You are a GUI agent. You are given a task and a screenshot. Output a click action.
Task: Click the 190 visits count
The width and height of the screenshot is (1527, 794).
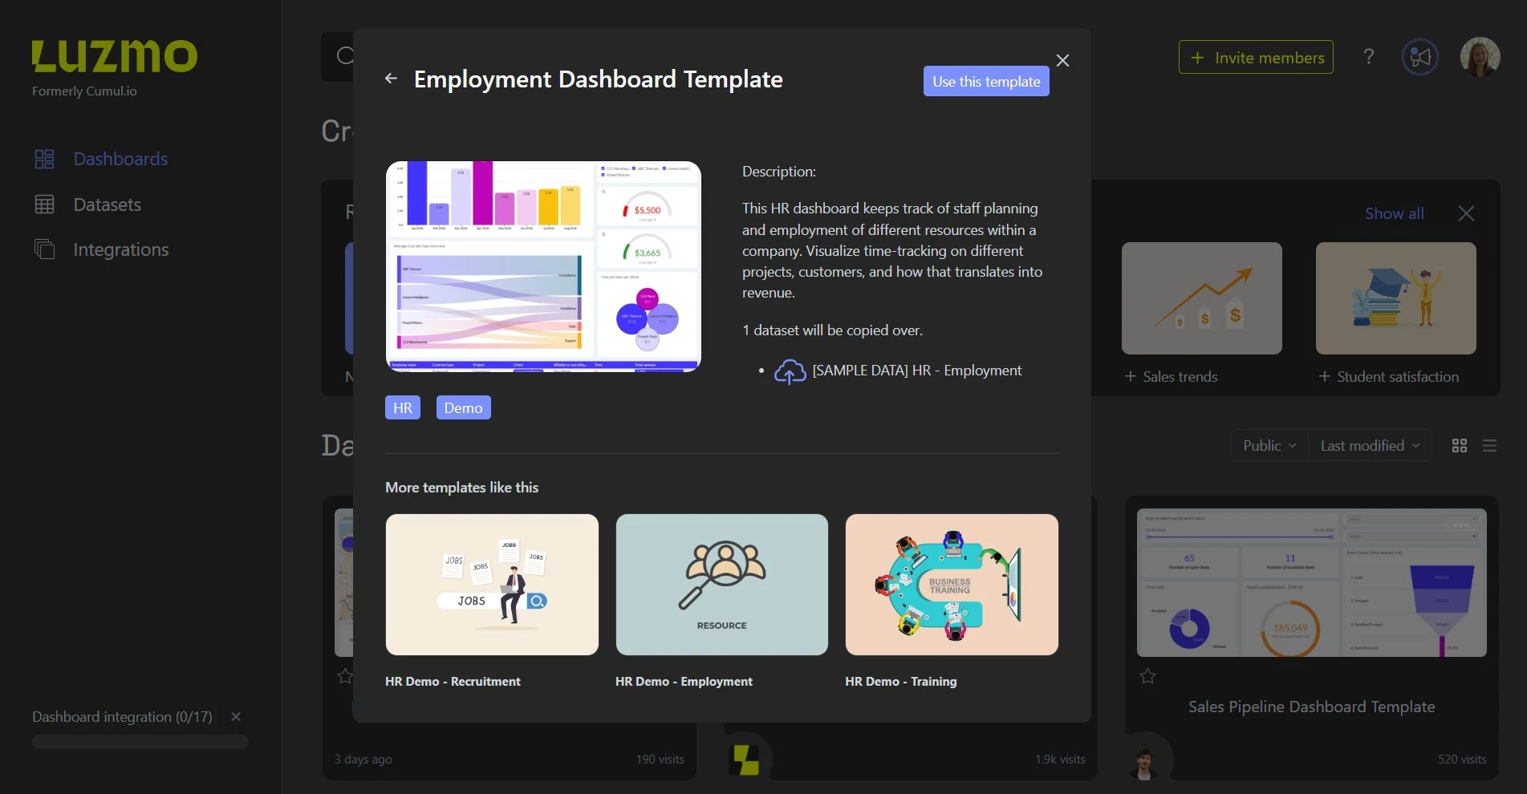click(660, 759)
